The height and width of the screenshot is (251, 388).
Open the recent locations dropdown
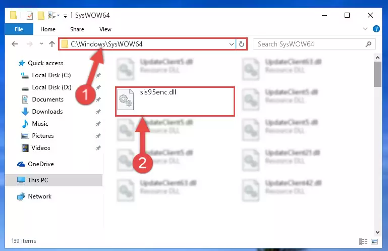pos(41,44)
